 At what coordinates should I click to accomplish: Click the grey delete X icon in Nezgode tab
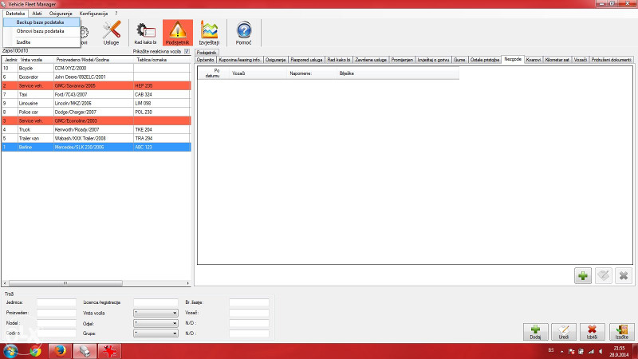[x=624, y=275]
